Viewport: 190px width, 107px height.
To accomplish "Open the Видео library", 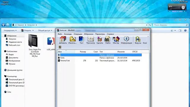I will point(11,54).
